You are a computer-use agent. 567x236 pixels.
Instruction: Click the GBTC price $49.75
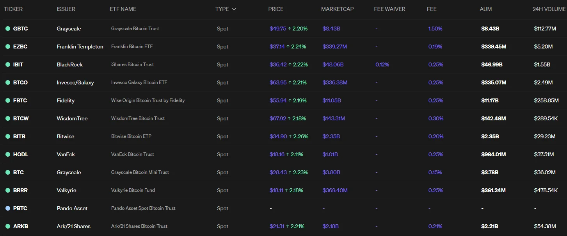coord(278,29)
